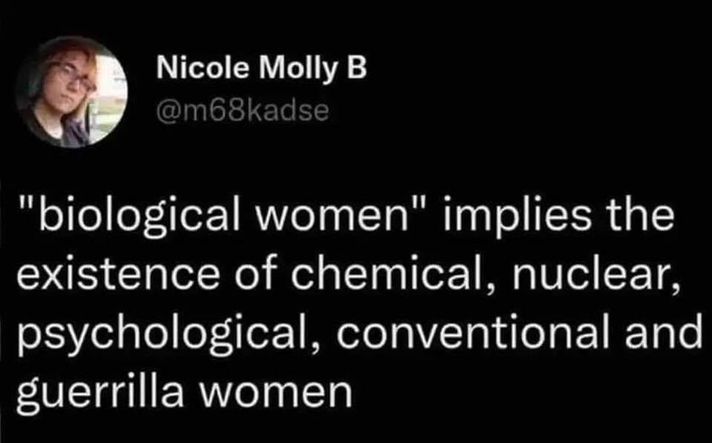Image resolution: width=712 pixels, height=443 pixels.
Task: Click the tweet text body
Action: pyautogui.click(x=355, y=302)
